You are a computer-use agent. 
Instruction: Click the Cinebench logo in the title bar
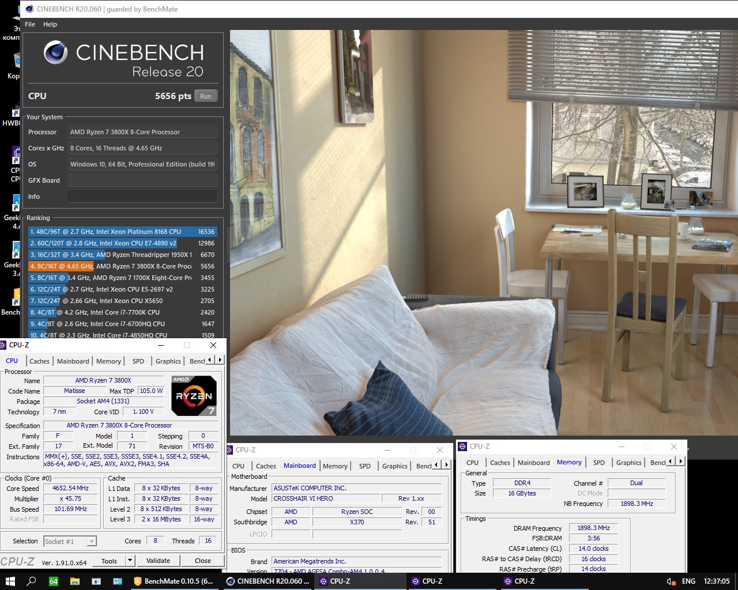click(x=29, y=9)
